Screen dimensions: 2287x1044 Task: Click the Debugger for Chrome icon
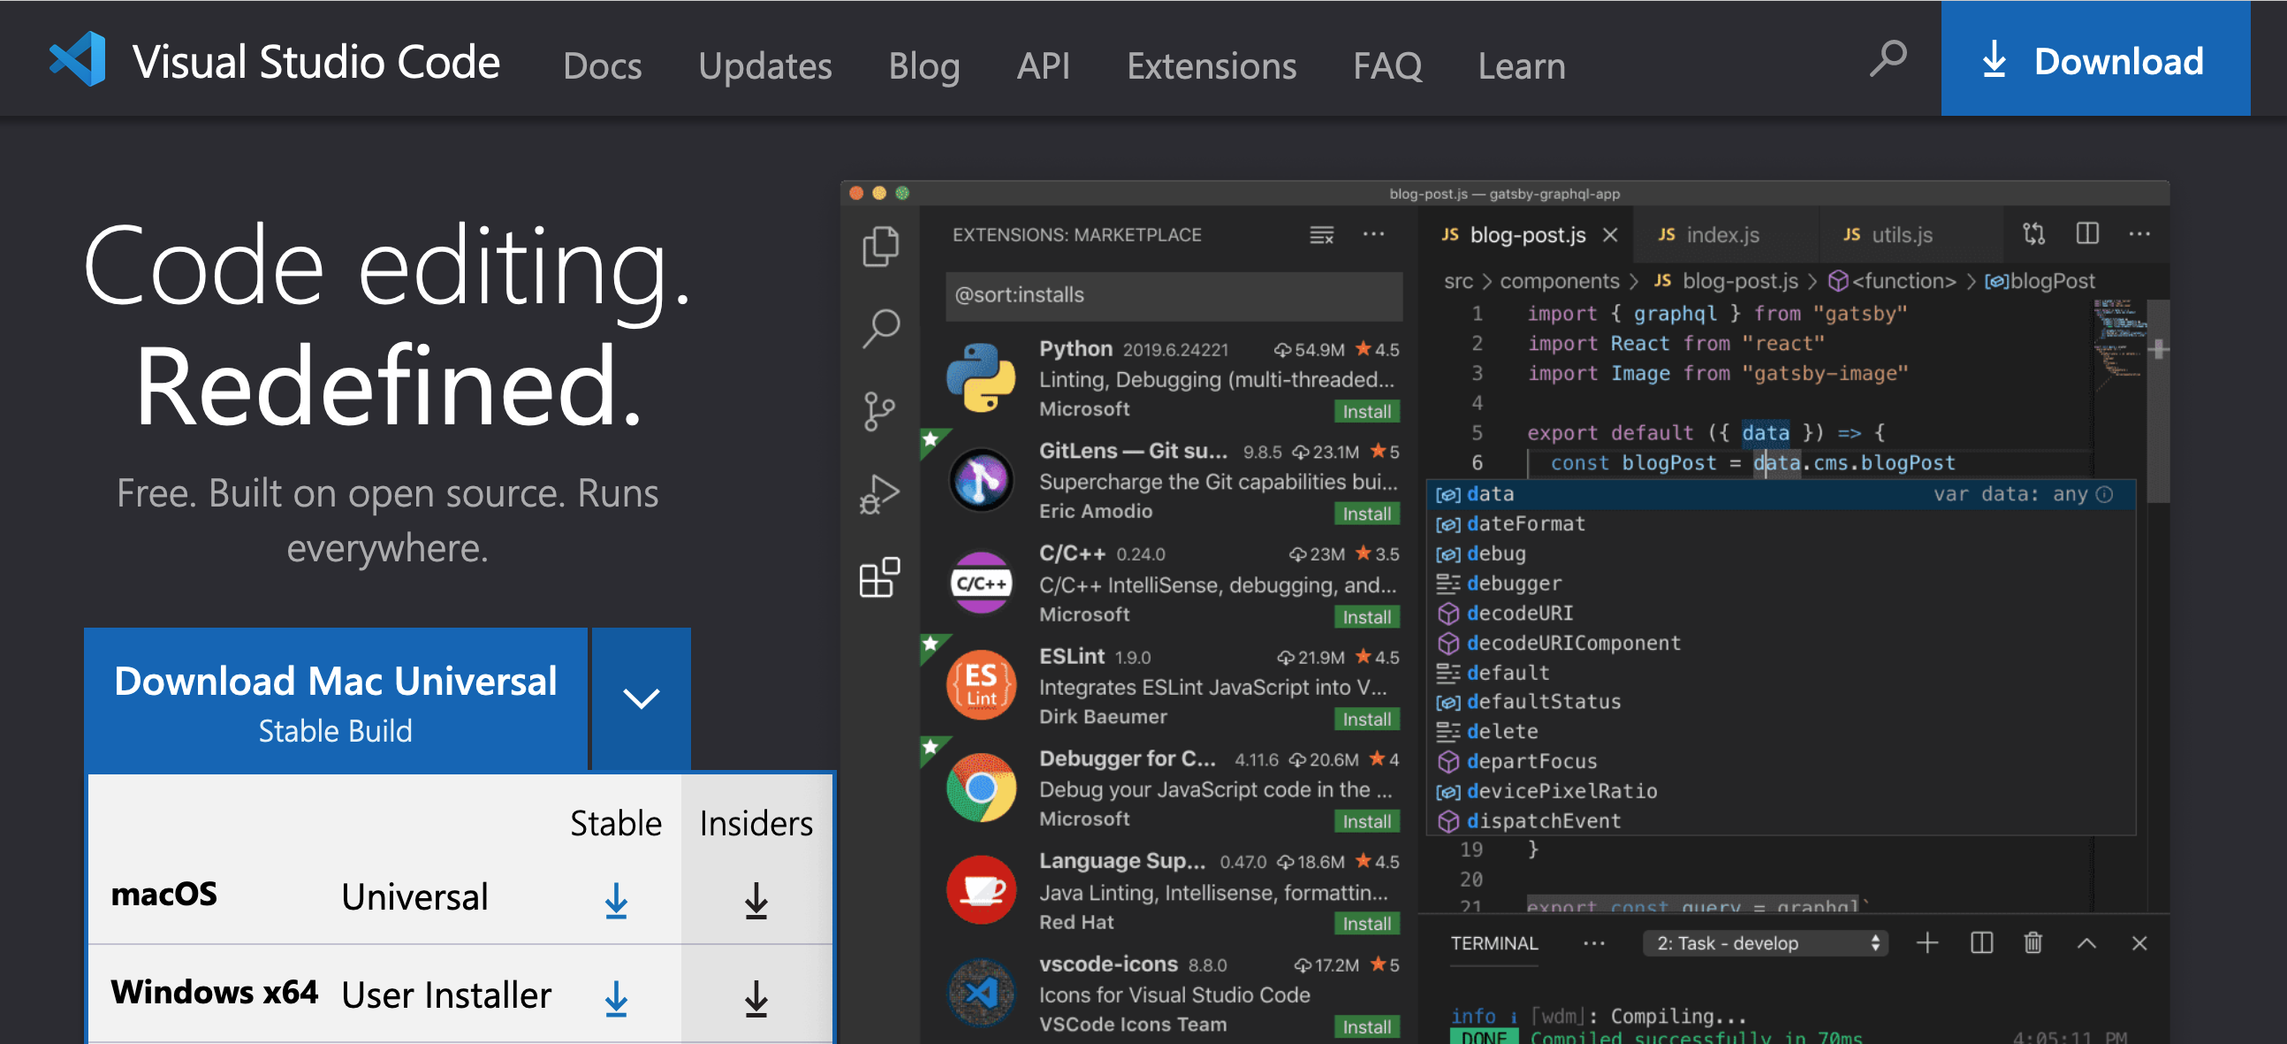point(981,788)
